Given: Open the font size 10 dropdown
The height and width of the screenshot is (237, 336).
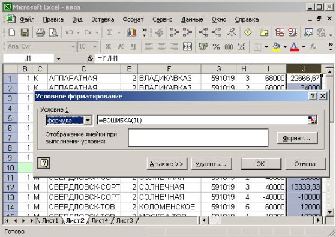Looking at the screenshot, I should [x=95, y=47].
